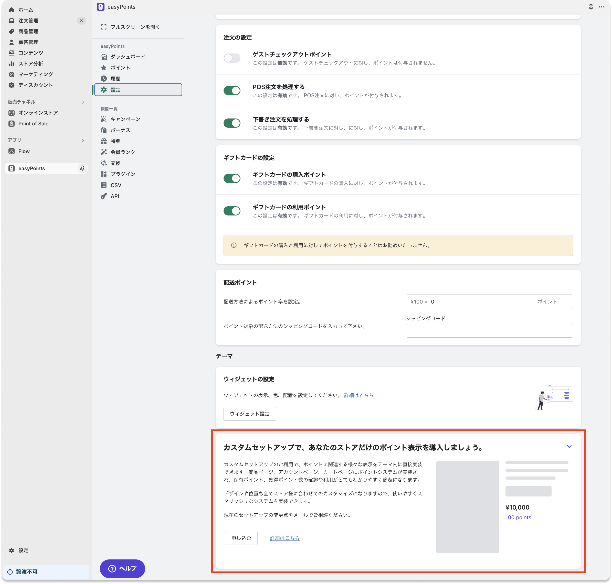The image size is (612, 584).
Task: Click the 100 points text in preview
Action: pyautogui.click(x=518, y=517)
